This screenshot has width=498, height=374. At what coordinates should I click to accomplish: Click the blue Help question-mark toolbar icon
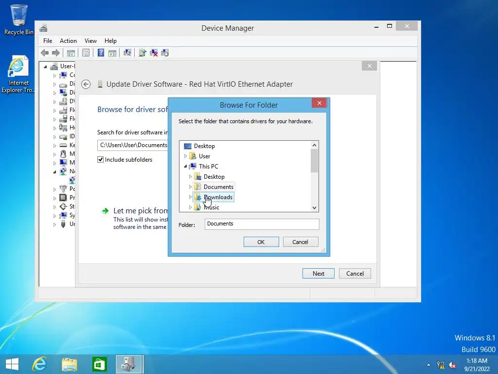tap(101, 53)
